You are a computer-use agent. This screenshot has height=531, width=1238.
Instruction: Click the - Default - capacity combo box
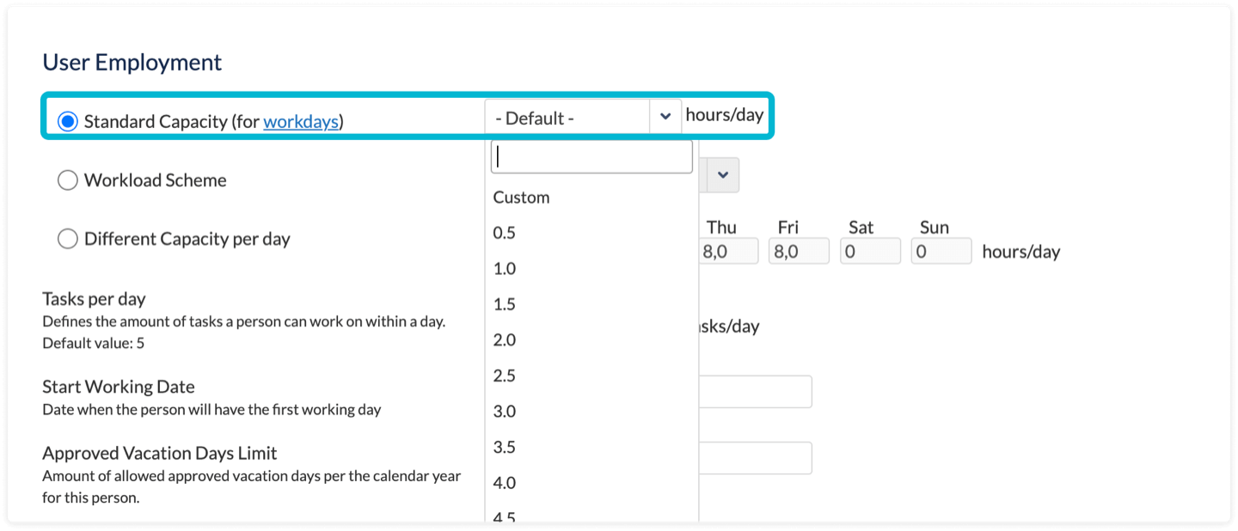[x=567, y=118]
